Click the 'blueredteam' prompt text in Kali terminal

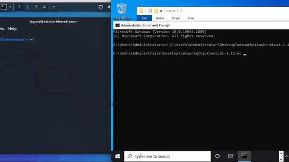[12, 39]
